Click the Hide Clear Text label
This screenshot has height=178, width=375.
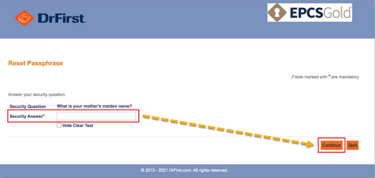pos(78,125)
